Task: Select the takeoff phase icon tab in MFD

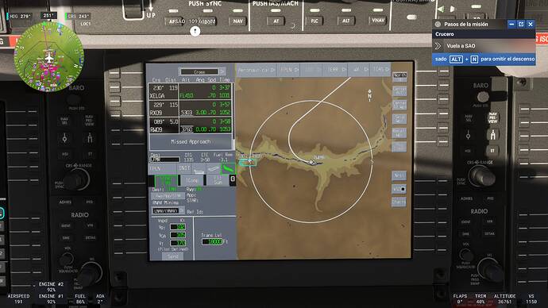Action: pyautogui.click(x=199, y=169)
